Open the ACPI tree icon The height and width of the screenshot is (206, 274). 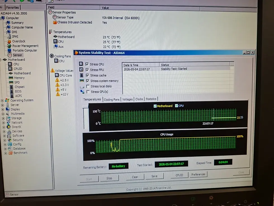click(x=12, y=96)
